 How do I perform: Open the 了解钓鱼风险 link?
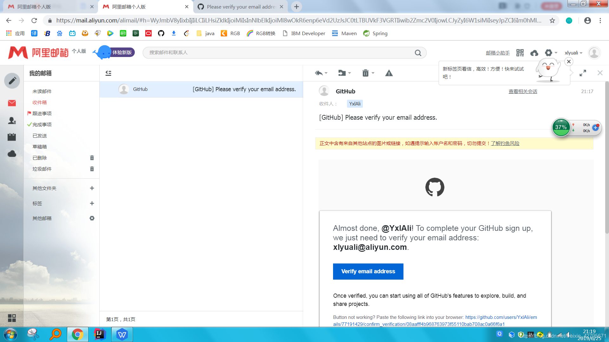click(x=505, y=143)
